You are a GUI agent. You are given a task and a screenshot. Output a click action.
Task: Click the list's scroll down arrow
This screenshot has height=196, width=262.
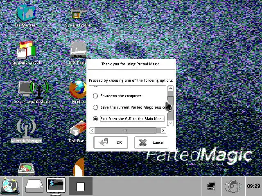[170, 123]
